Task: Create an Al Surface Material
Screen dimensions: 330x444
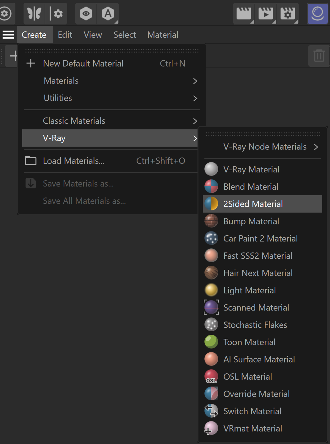Action: pyautogui.click(x=262, y=360)
